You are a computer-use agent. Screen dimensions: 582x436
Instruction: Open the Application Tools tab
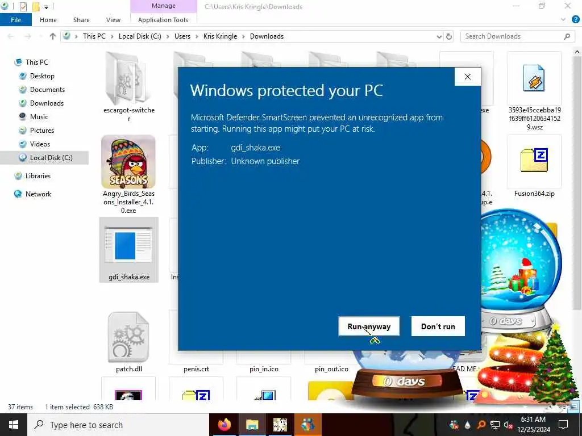(163, 20)
